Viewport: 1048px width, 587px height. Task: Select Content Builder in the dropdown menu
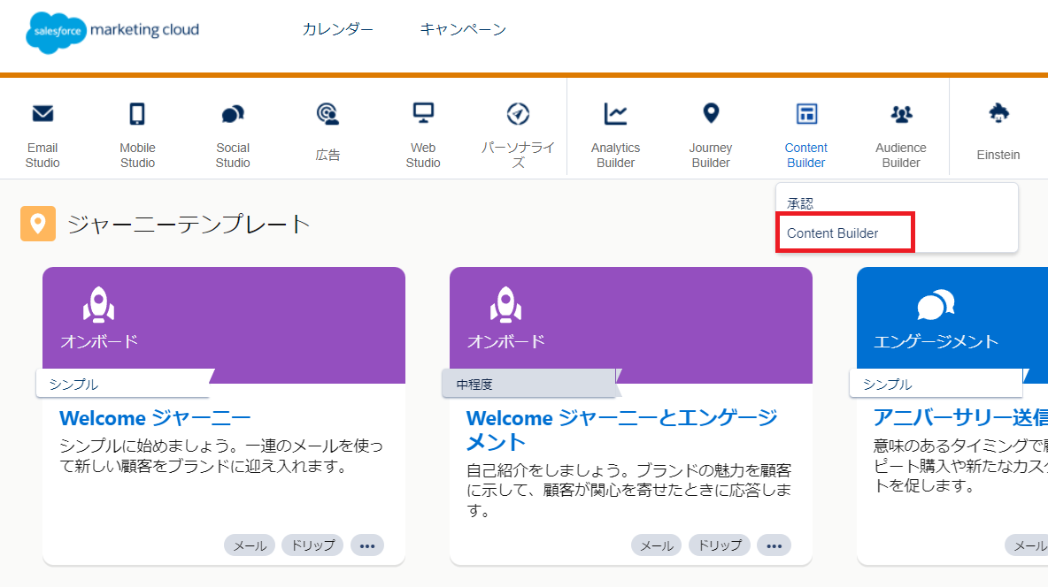(x=833, y=233)
